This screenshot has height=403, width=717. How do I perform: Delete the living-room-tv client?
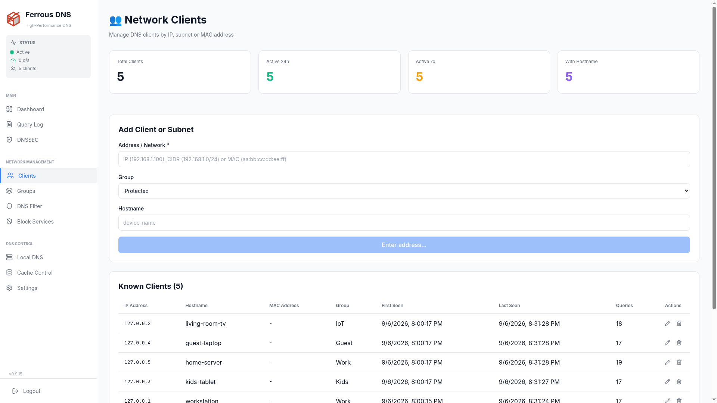click(679, 324)
